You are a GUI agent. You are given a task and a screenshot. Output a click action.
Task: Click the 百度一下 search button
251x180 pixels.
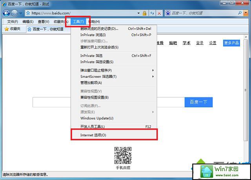pos(199,102)
